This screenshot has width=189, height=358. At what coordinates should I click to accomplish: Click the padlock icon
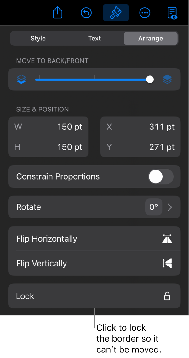(x=167, y=296)
